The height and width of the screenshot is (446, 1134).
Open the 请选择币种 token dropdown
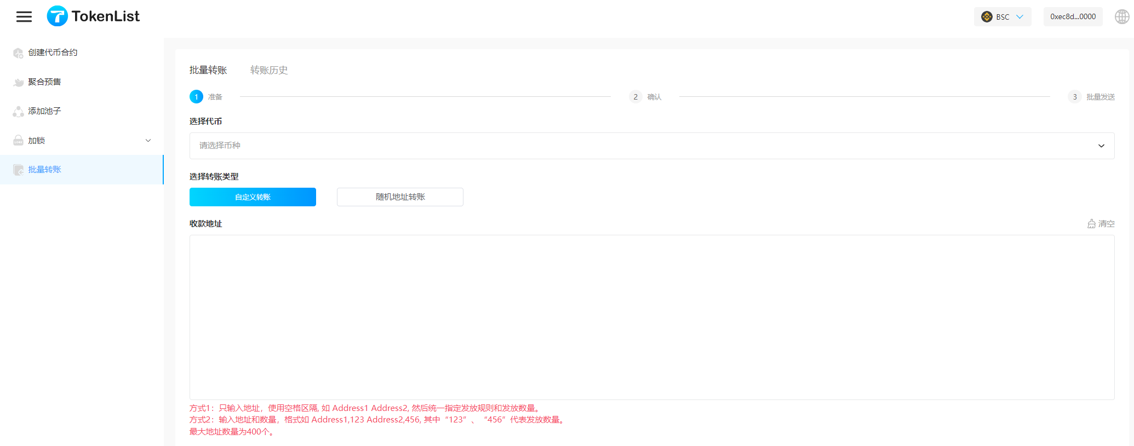(x=651, y=146)
